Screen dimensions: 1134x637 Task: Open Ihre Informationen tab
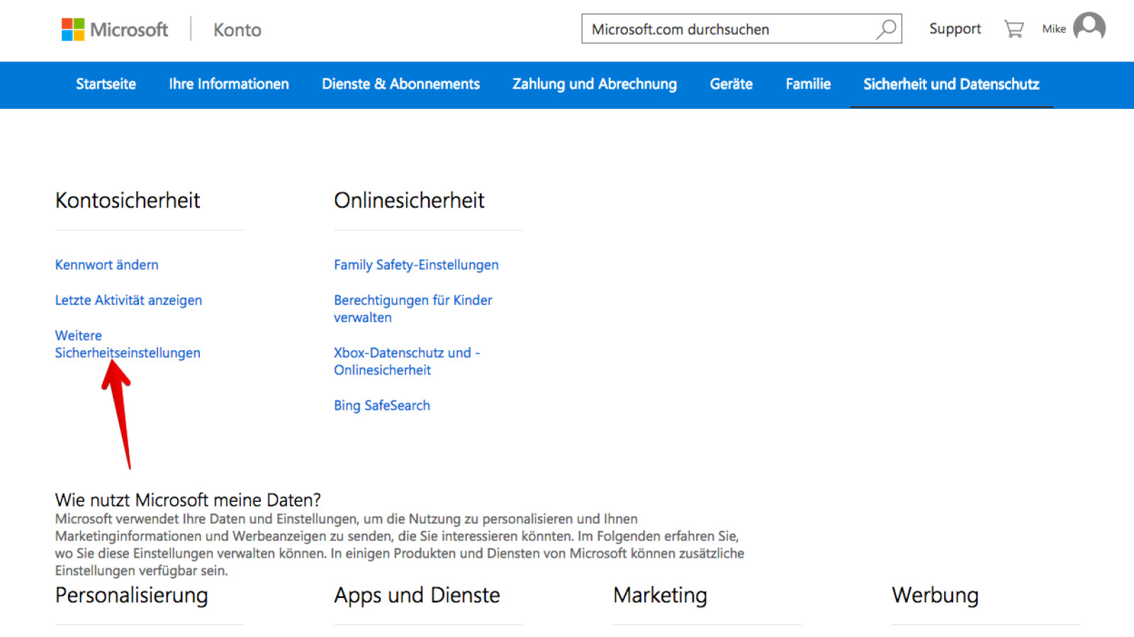229,84
